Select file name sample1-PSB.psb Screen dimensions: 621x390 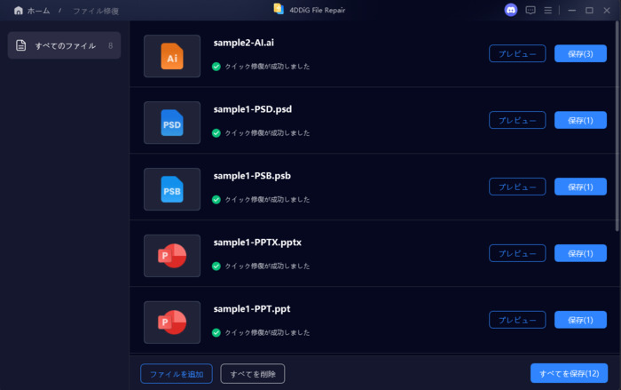tap(252, 176)
